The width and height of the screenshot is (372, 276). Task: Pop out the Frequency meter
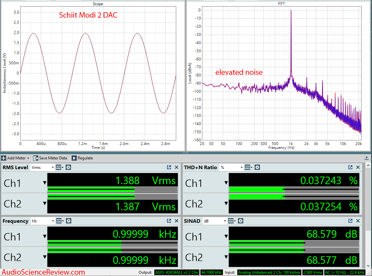pyautogui.click(x=169, y=221)
